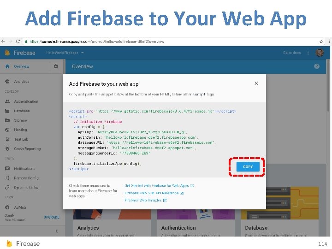
Task: Open Hosting from the sidebar
Action: 20,130
